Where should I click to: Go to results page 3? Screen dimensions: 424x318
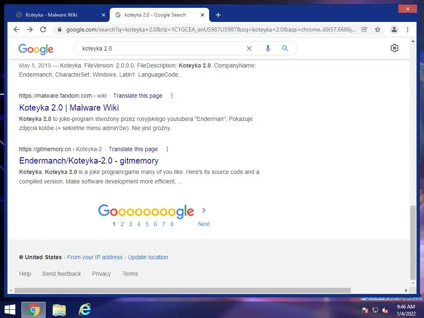(x=130, y=224)
